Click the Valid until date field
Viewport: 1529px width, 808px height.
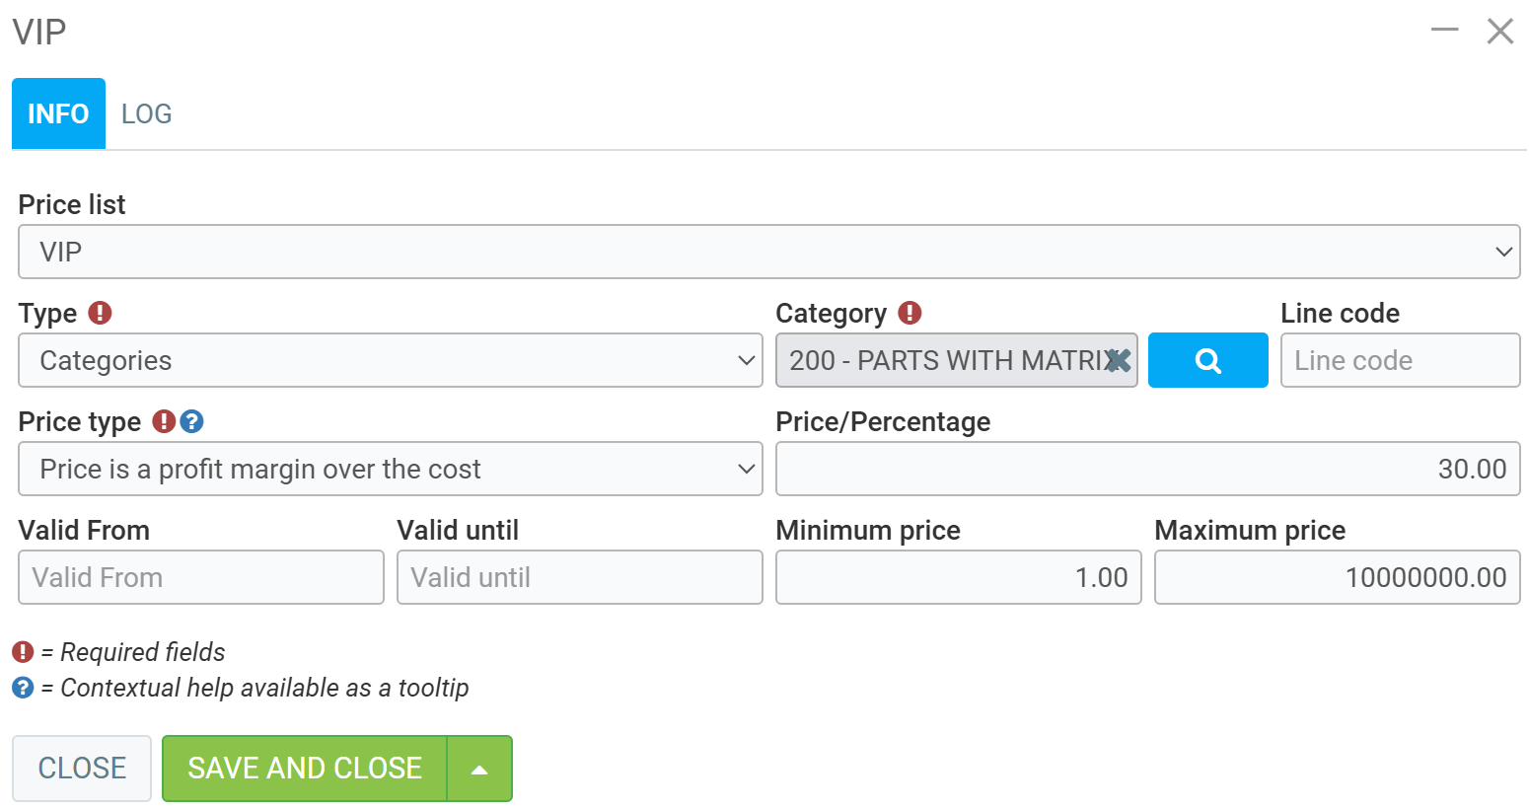click(579, 577)
